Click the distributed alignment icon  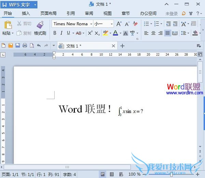[175, 33]
